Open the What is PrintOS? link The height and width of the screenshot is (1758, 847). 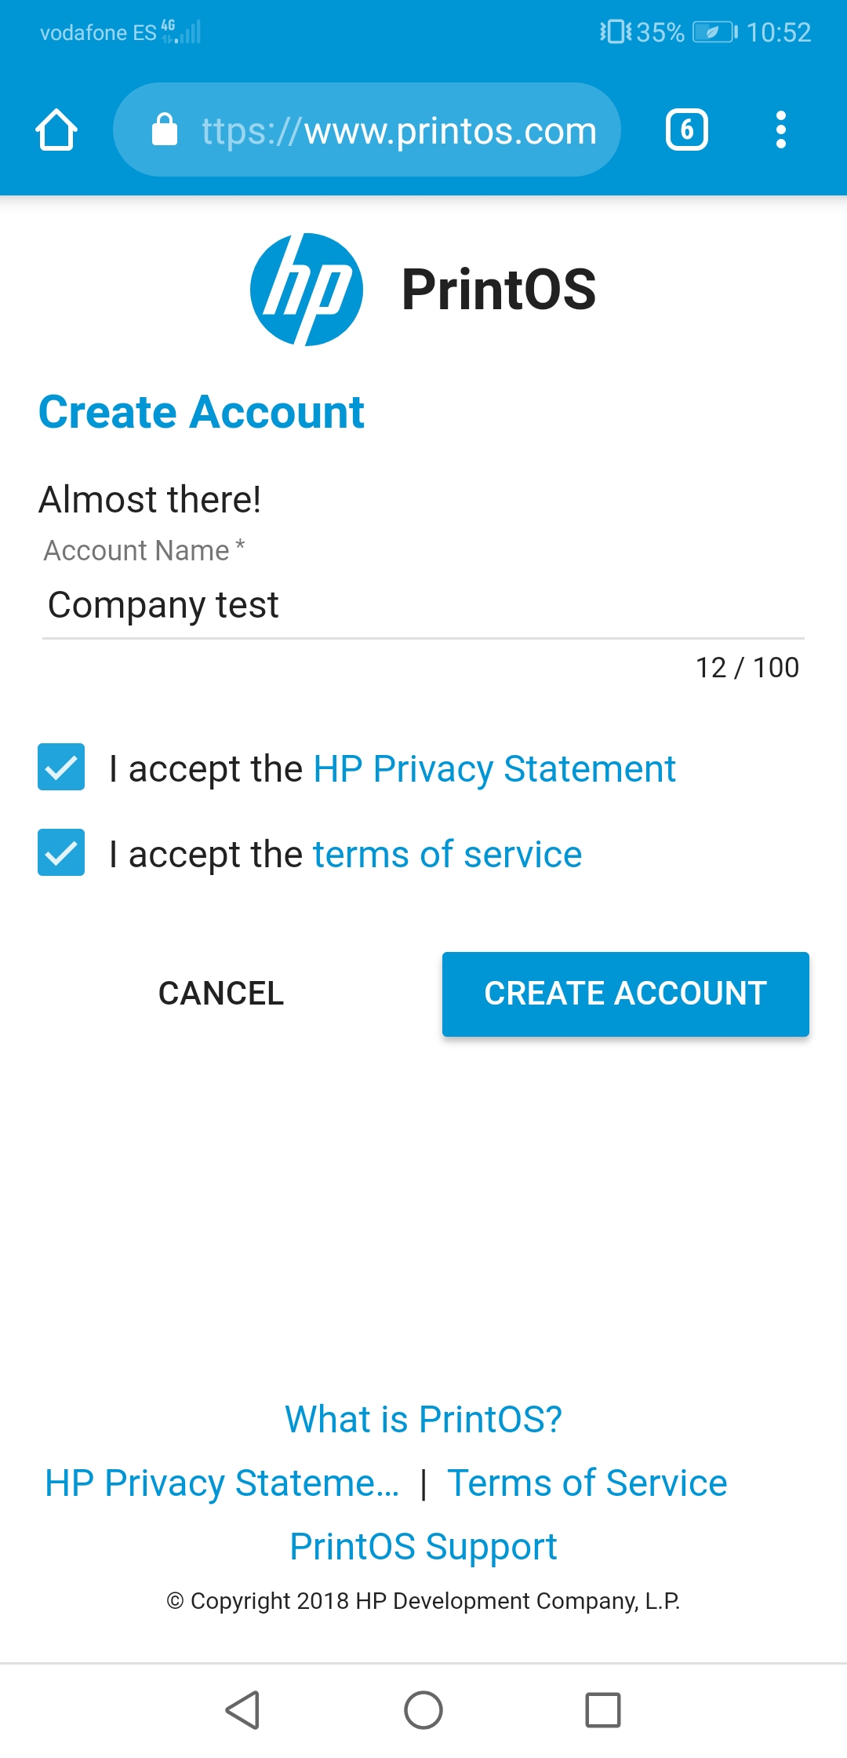[423, 1419]
